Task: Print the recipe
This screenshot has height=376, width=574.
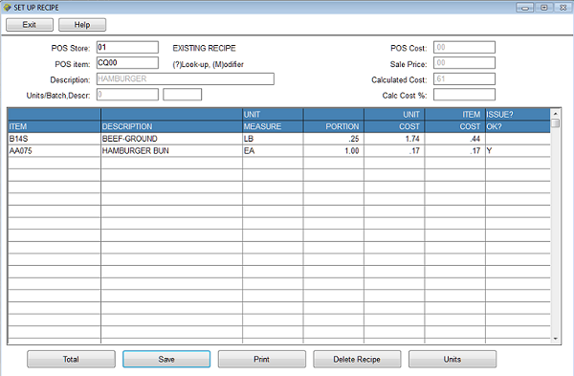Action: pyautogui.click(x=262, y=359)
